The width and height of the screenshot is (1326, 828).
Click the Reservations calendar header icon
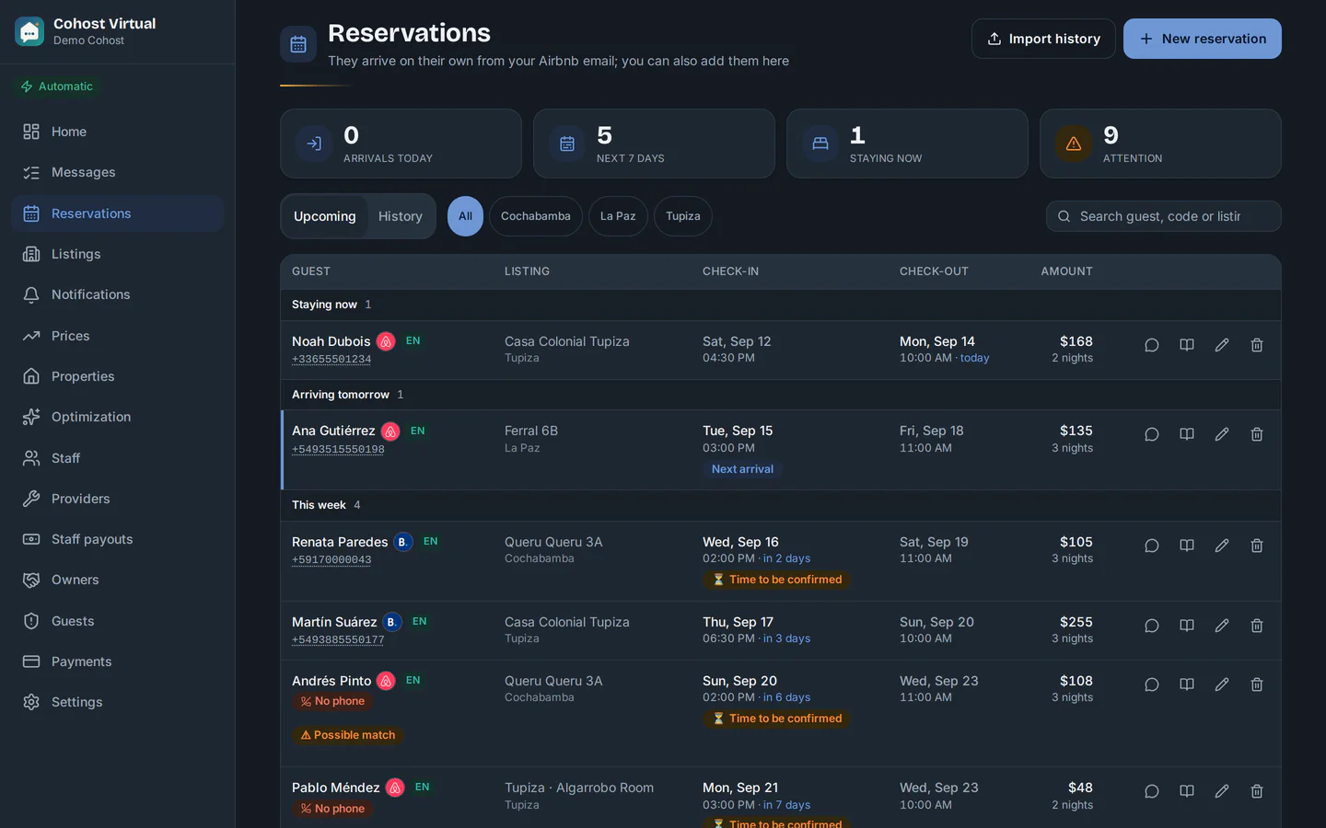pos(298,44)
